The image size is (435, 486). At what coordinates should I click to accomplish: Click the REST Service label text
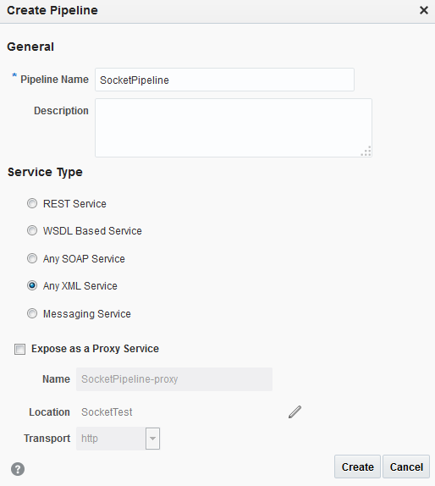pyautogui.click(x=74, y=204)
